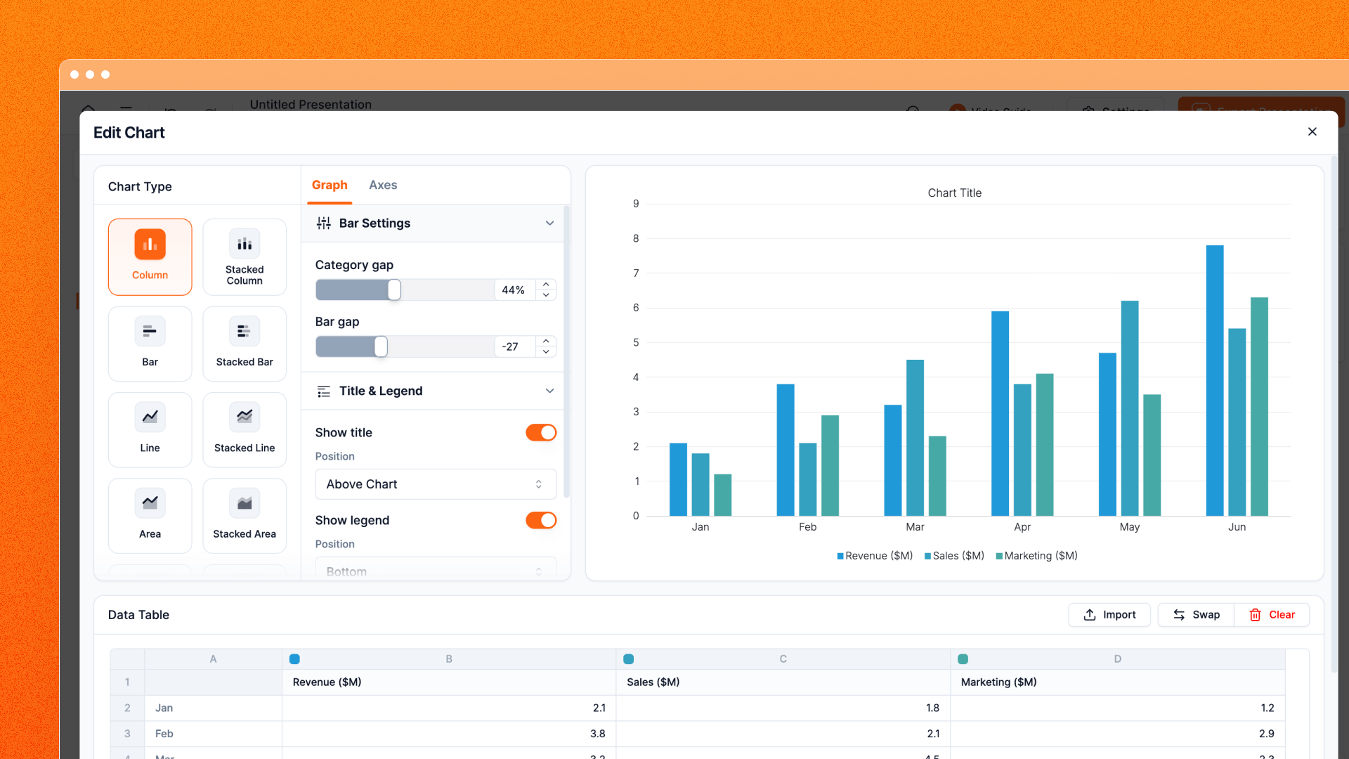Click the Import upload icon

coord(1090,615)
